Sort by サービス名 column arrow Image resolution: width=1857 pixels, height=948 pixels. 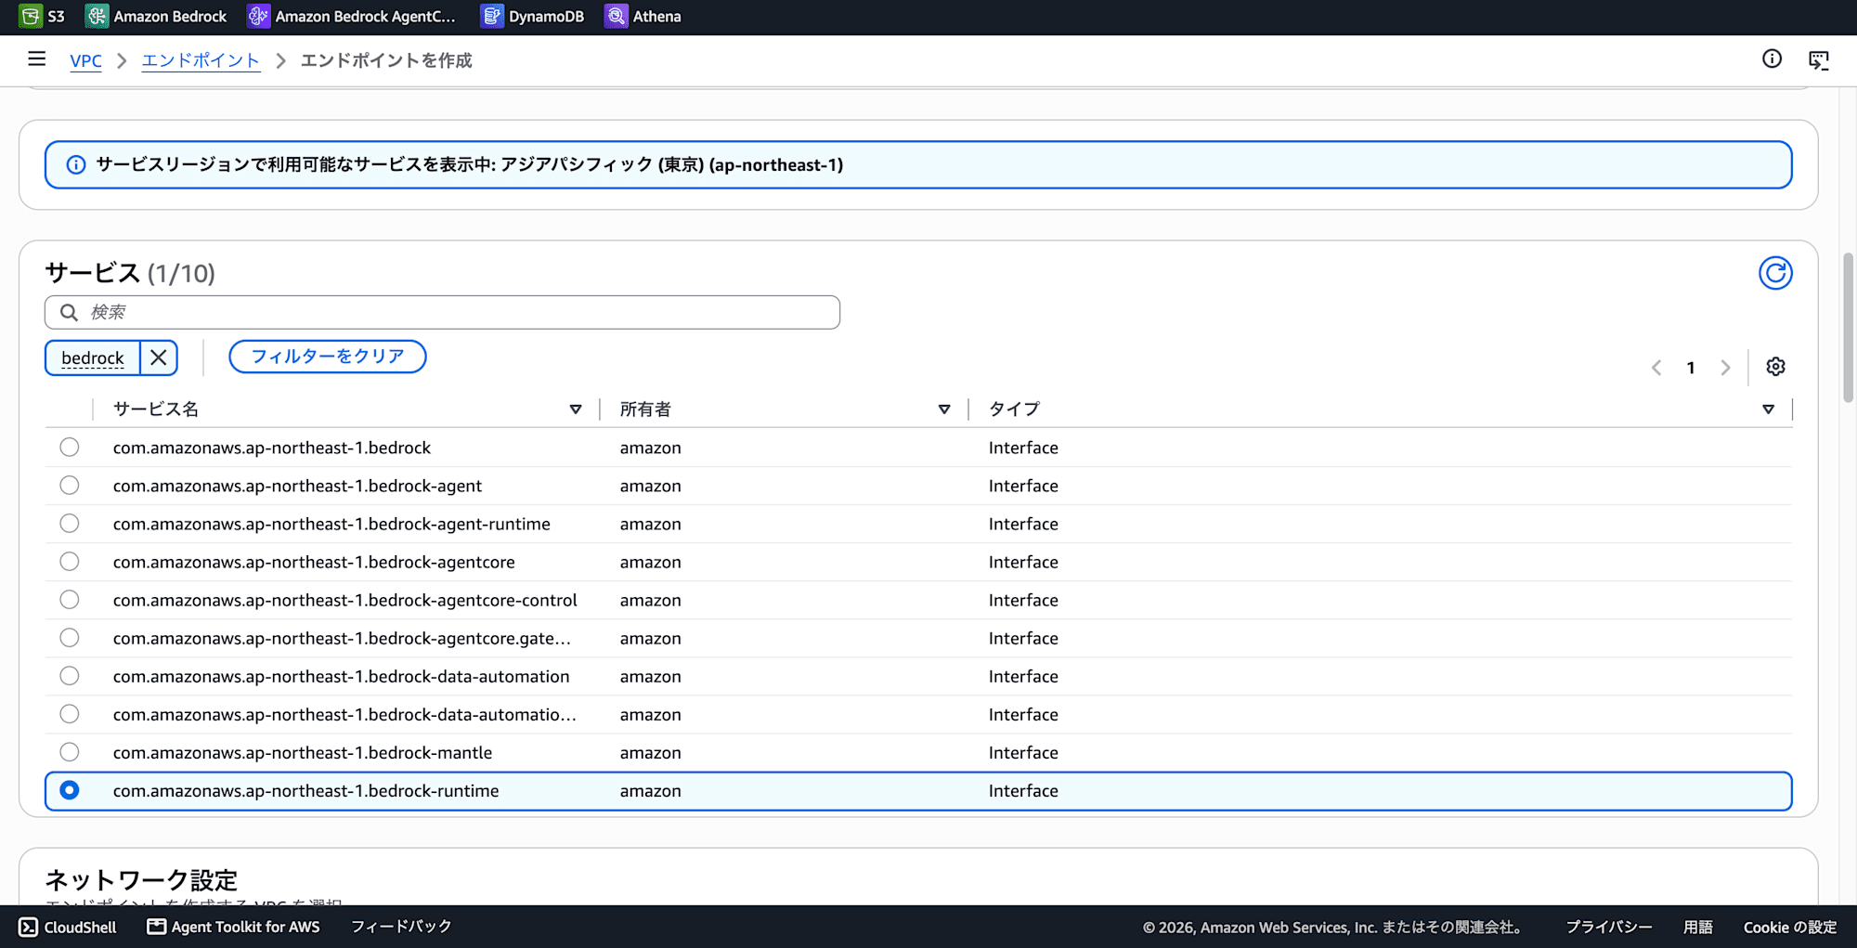click(x=576, y=409)
